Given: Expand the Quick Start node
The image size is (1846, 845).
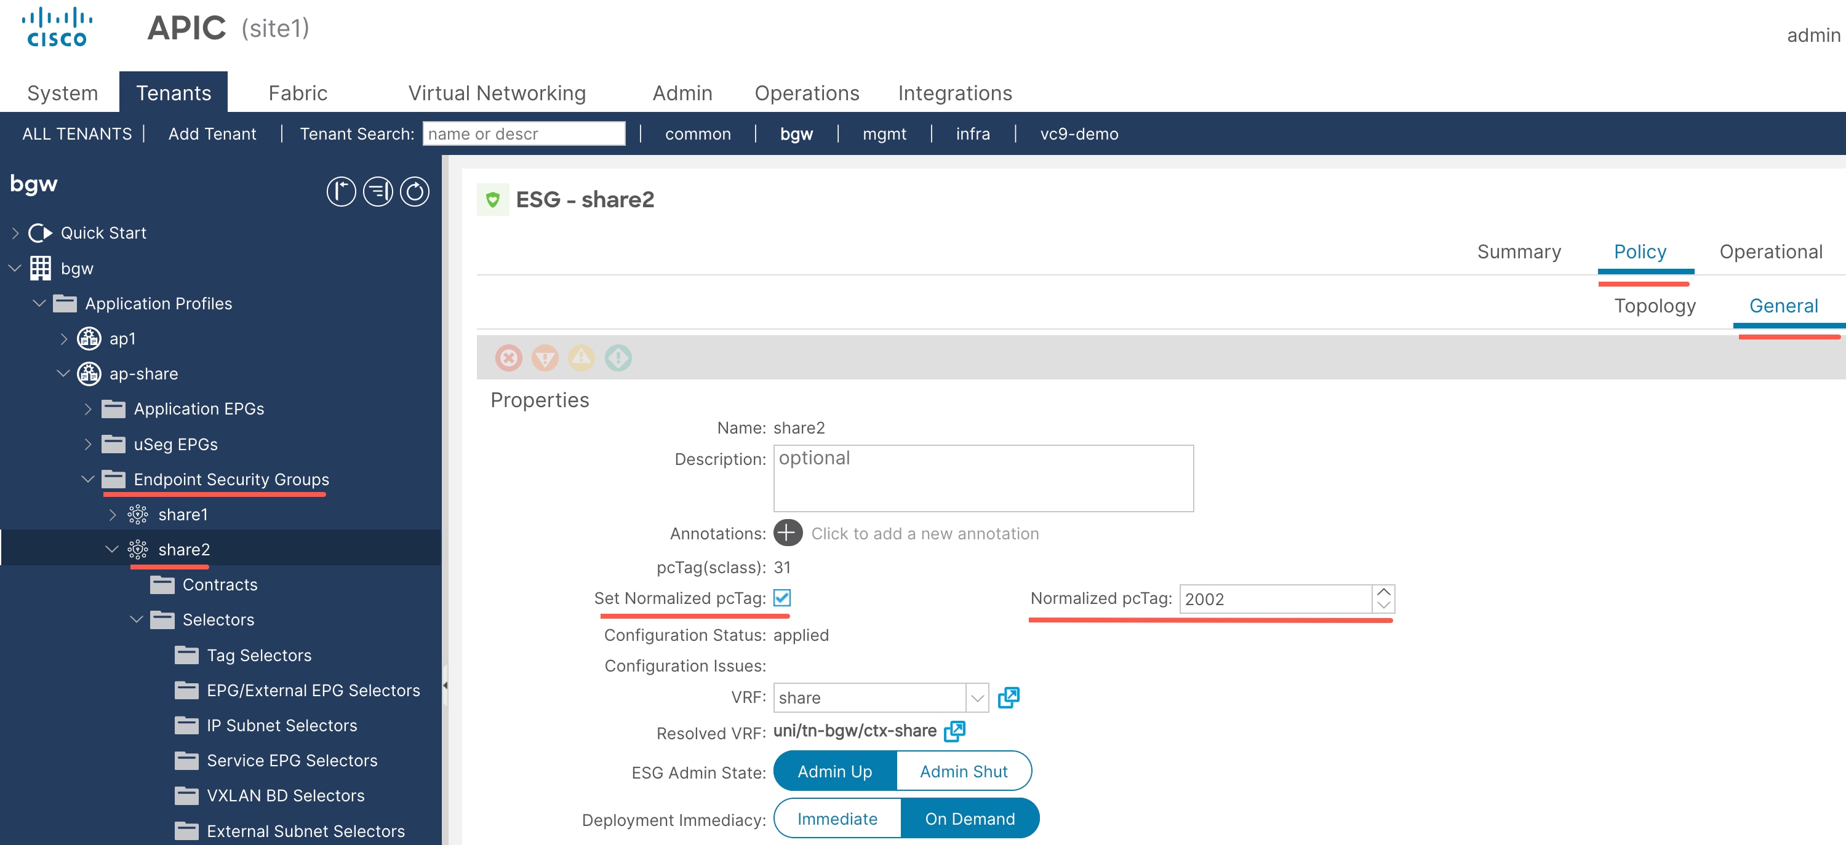Looking at the screenshot, I should [x=15, y=232].
